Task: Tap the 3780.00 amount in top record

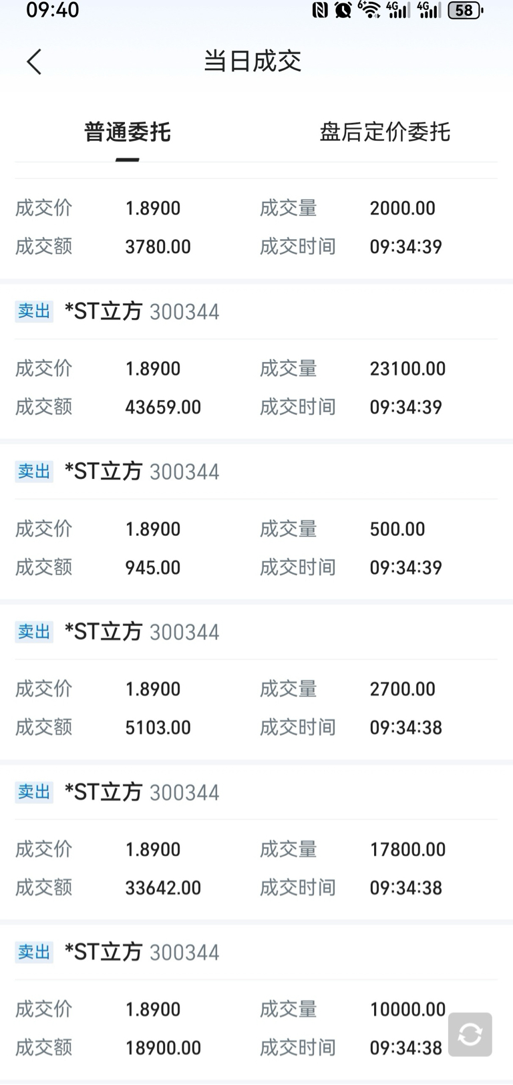Action: (x=158, y=247)
